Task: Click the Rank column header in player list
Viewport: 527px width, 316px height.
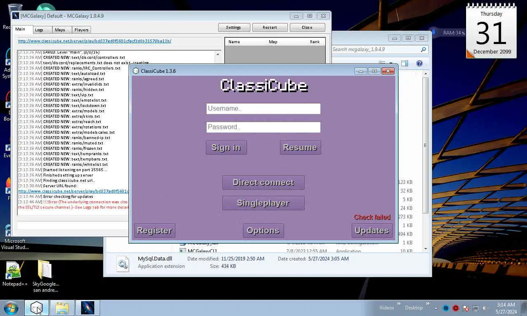Action: coord(315,42)
